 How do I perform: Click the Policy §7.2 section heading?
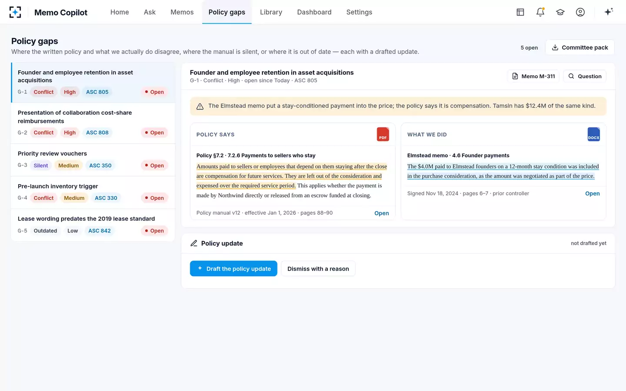256,155
